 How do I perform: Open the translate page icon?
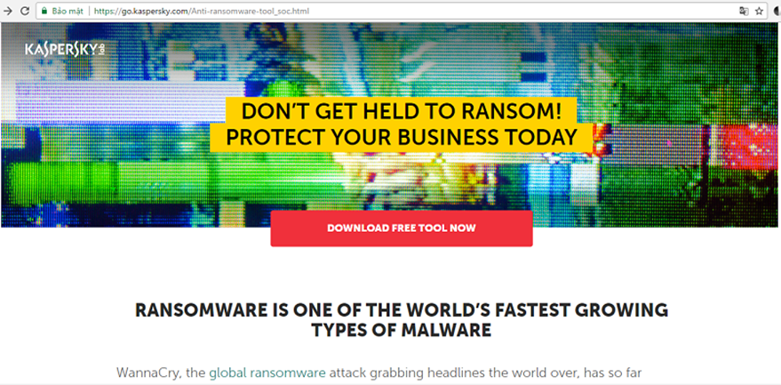click(x=743, y=11)
